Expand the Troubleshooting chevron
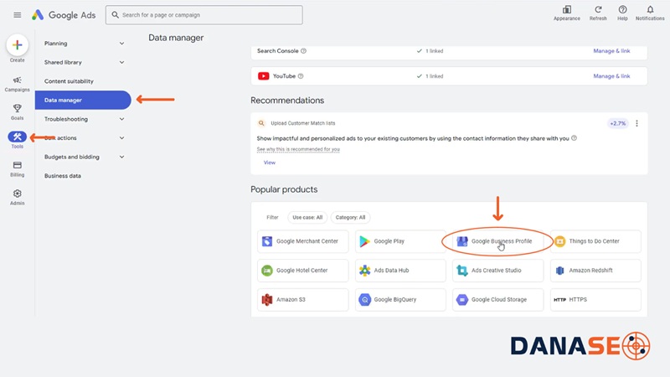The image size is (670, 377). pos(121,119)
